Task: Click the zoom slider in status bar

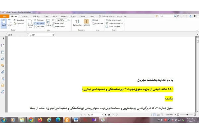Action: pyautogui.click(x=186, y=115)
